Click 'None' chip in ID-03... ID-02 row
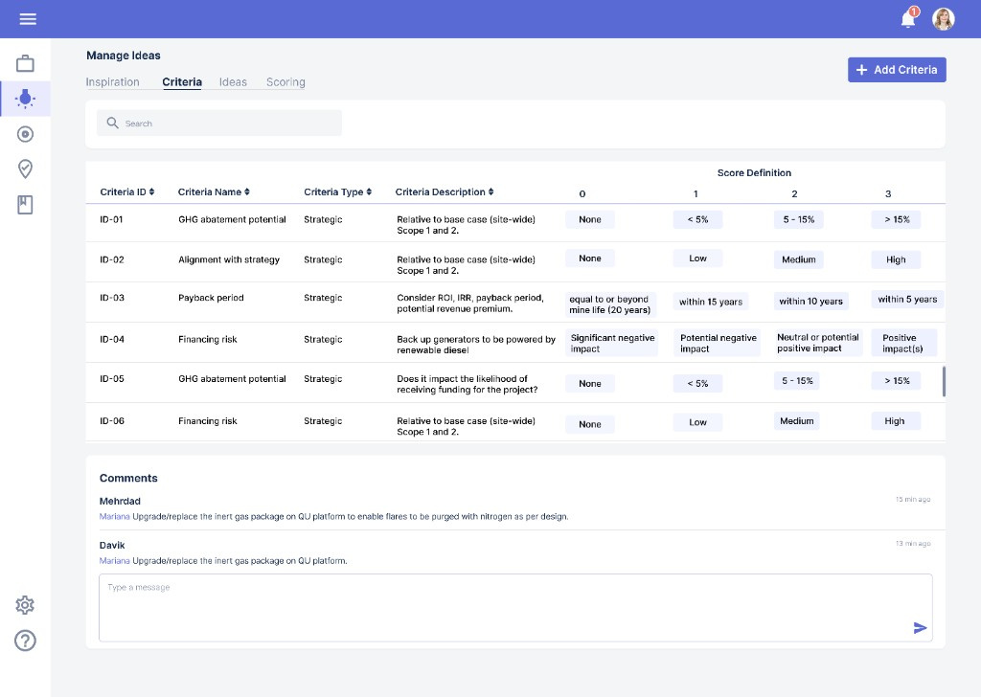Image resolution: width=981 pixels, height=697 pixels. [x=590, y=259]
